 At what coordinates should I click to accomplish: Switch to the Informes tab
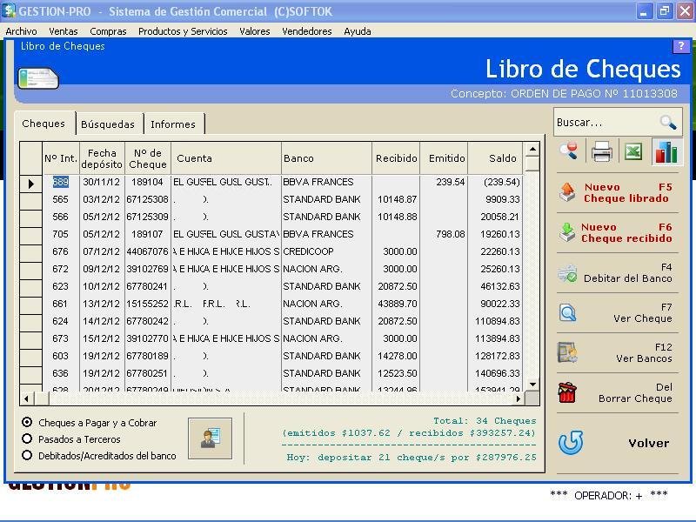(173, 124)
